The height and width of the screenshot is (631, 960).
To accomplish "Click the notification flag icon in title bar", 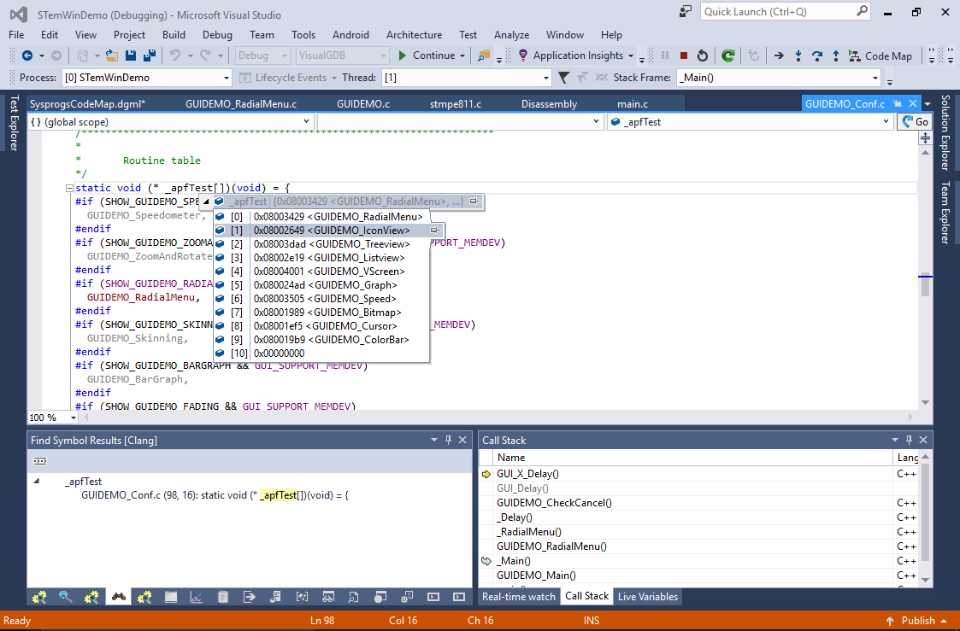I will pos(685,12).
